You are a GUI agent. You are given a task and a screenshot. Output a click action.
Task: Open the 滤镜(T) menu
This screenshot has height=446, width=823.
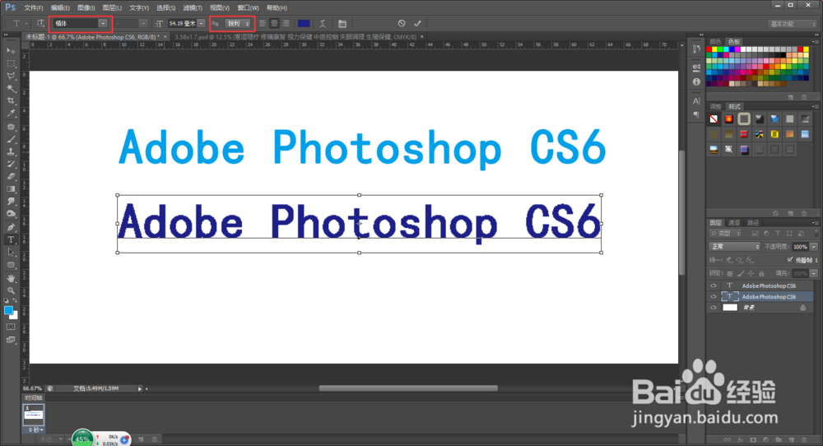[193, 8]
